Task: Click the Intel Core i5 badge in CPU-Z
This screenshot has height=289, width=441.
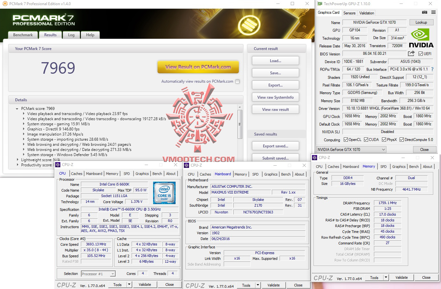Action: pyautogui.click(x=164, y=192)
